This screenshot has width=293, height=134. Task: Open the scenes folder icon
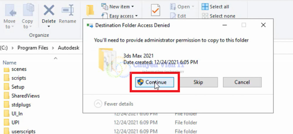(6, 69)
